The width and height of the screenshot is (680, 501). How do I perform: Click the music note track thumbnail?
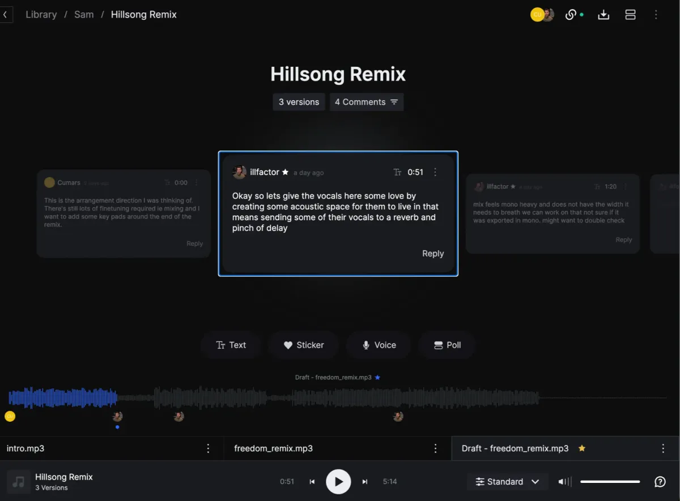tap(19, 482)
